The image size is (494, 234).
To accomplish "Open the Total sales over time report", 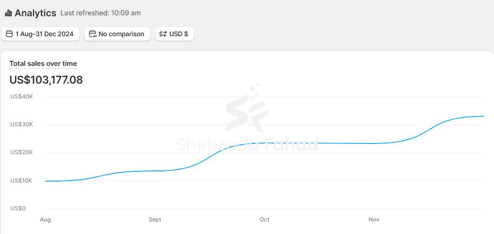I will [x=43, y=64].
